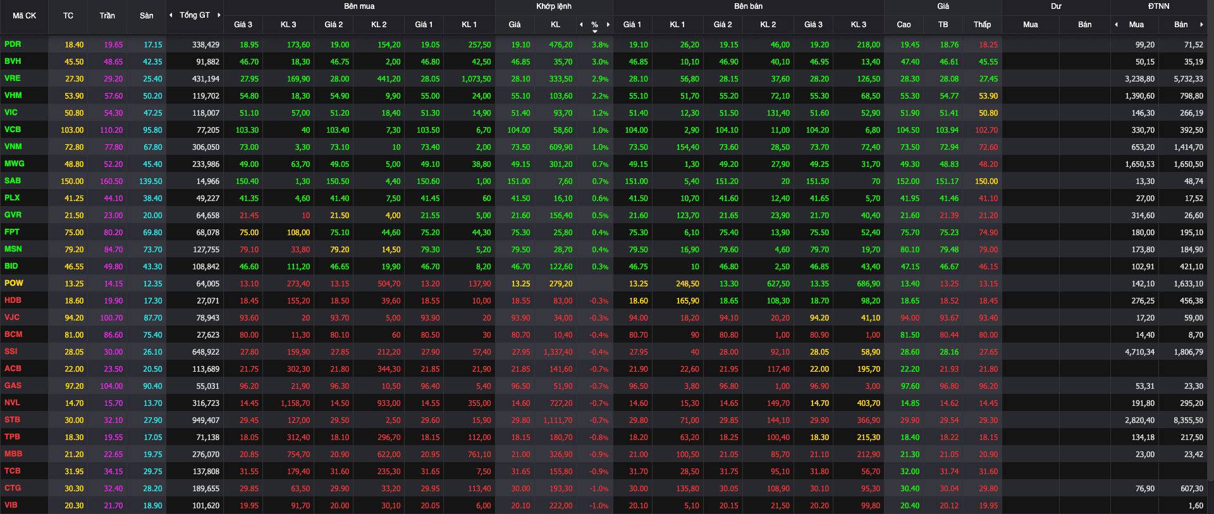The height and width of the screenshot is (514, 1214).
Task: Open the VCB stock symbol
Action: click(x=13, y=130)
